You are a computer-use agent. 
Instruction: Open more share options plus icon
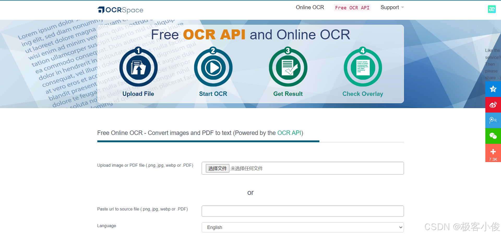pos(493,153)
